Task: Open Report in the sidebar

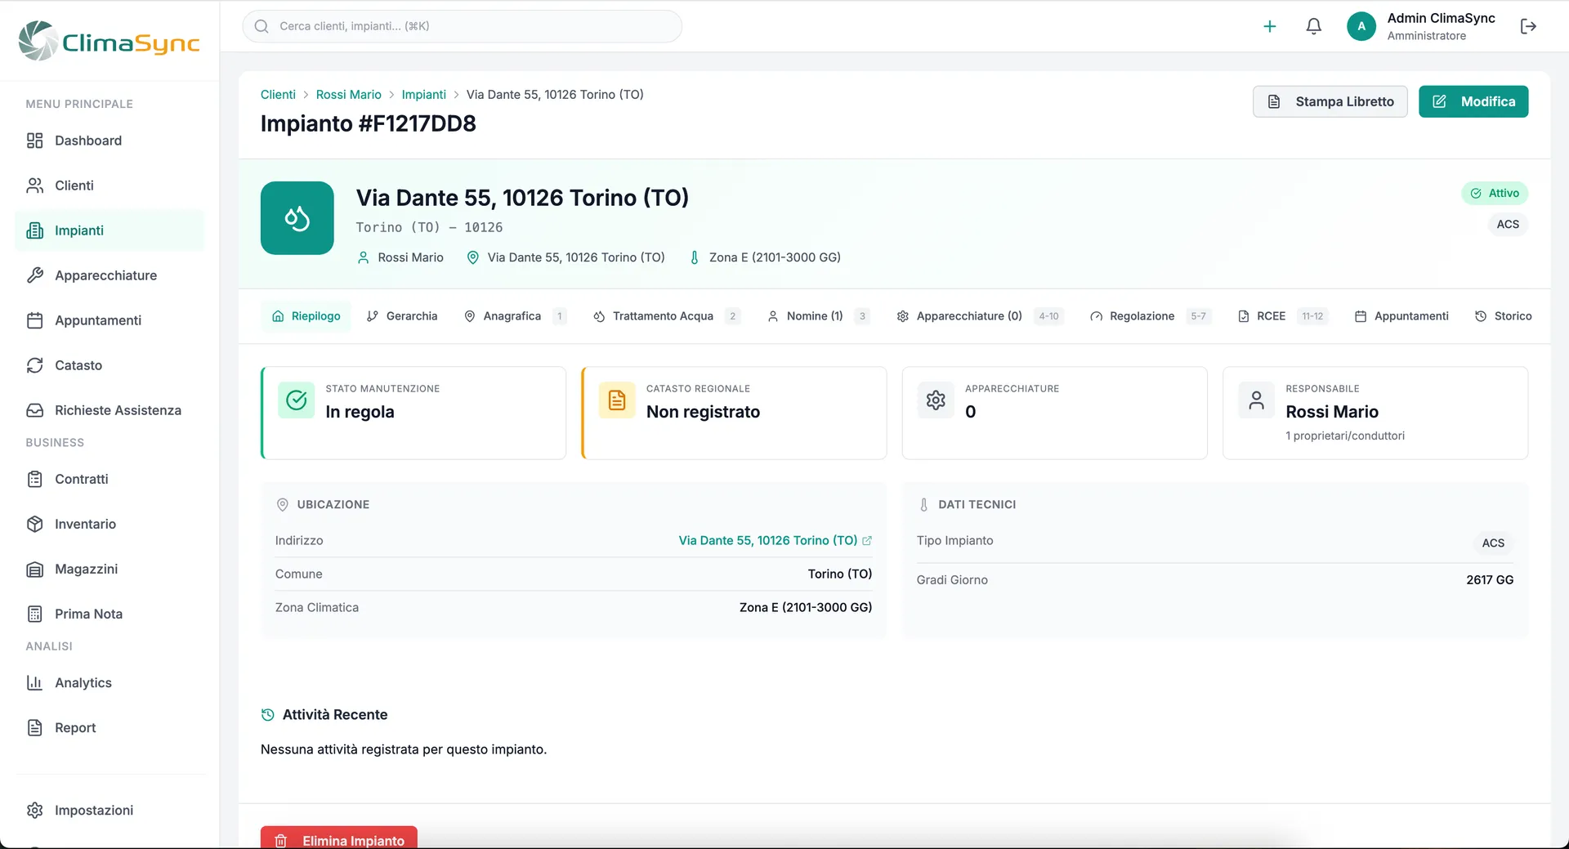Action: click(110, 727)
